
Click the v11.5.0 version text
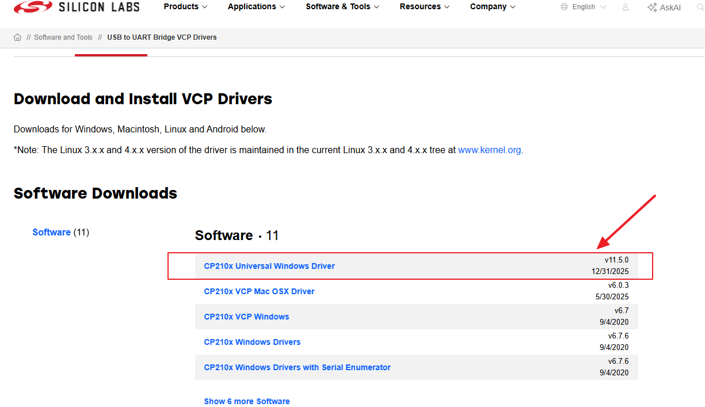click(x=616, y=260)
